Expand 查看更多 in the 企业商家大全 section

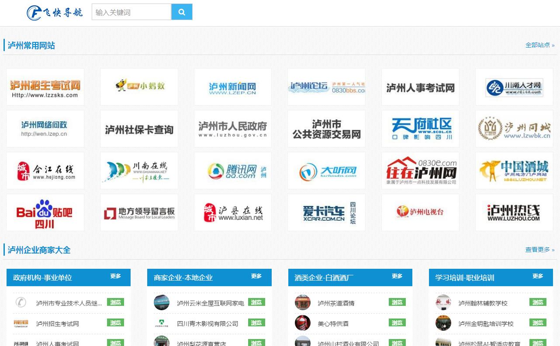click(x=539, y=250)
